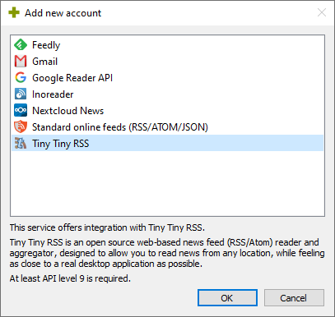Select the highlighted Tiny Tiny RSS row
This screenshot has width=335, height=317.
pyautogui.click(x=168, y=143)
